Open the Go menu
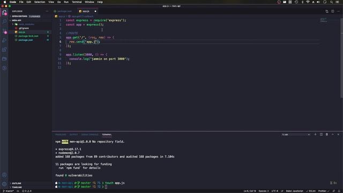This screenshot has width=343, height=193. pyautogui.click(x=59, y=2)
